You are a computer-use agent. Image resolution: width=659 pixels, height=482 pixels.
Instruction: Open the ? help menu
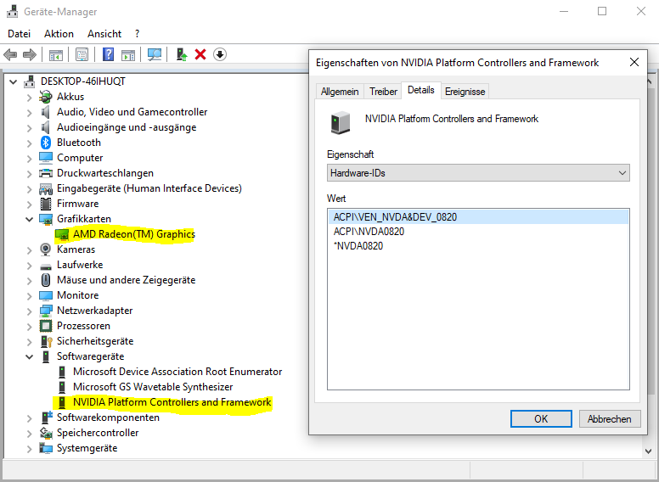pos(137,34)
